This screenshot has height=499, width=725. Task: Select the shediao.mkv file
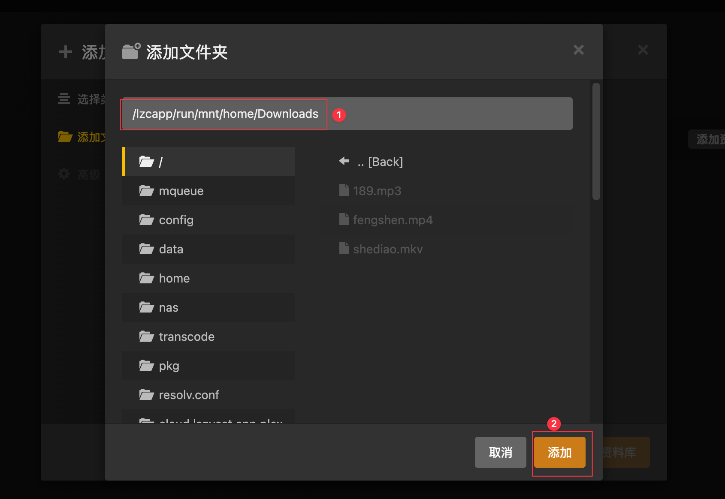click(x=447, y=249)
